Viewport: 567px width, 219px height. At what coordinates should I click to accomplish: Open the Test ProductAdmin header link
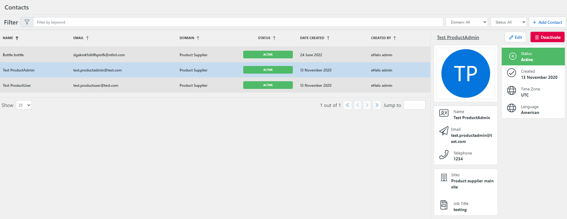pyautogui.click(x=458, y=37)
